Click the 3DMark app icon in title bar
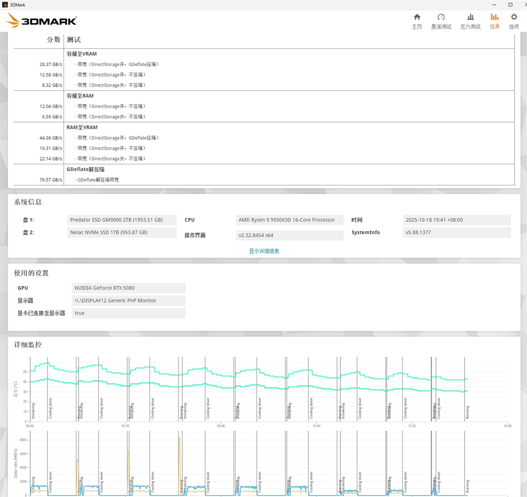 click(5, 4)
